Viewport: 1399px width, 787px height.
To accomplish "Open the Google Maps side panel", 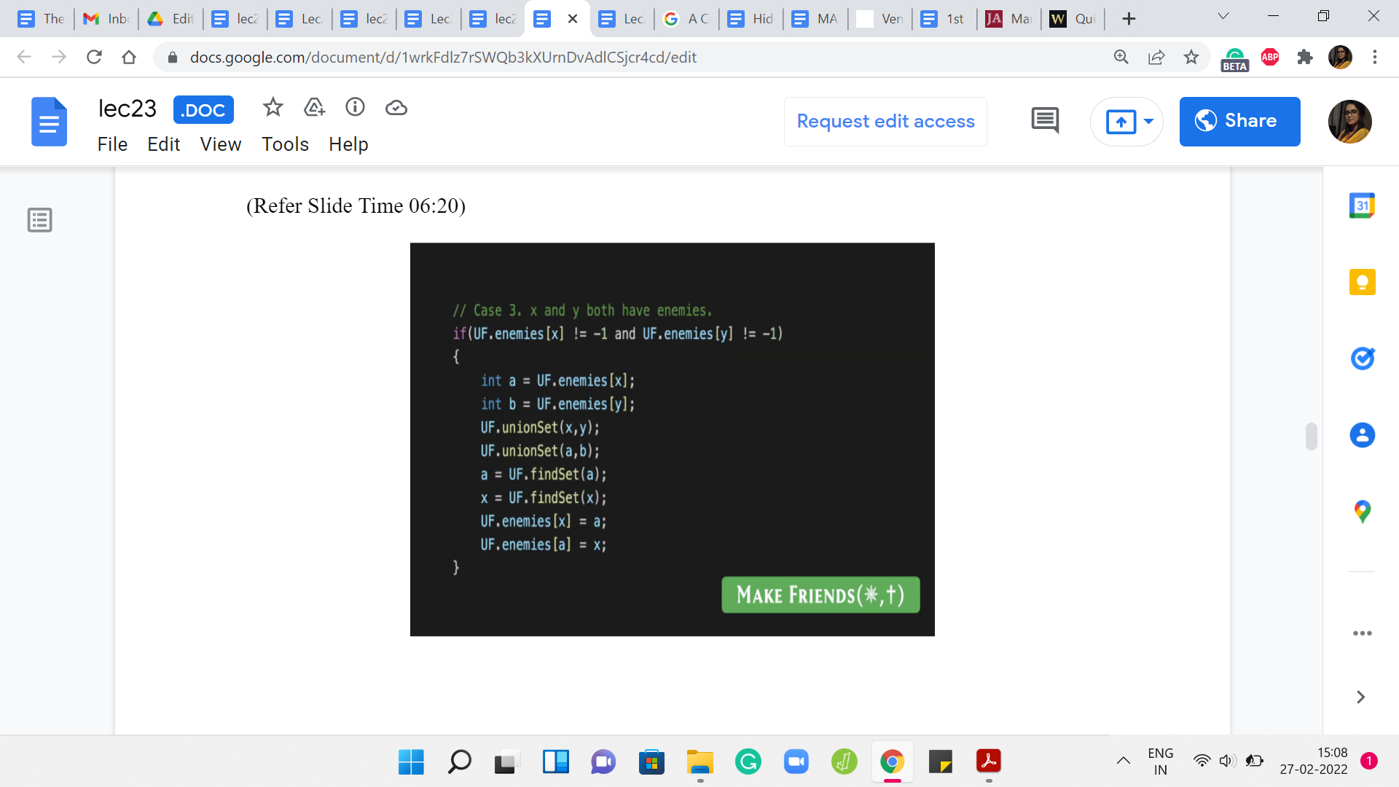I will (1362, 512).
